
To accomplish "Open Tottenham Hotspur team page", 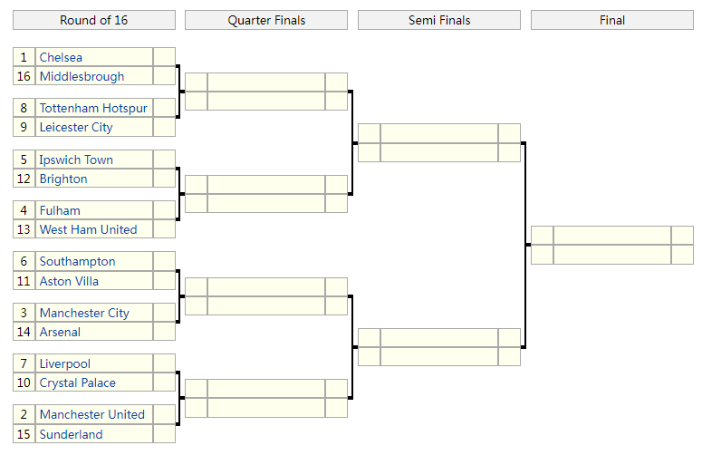I will (x=93, y=108).
